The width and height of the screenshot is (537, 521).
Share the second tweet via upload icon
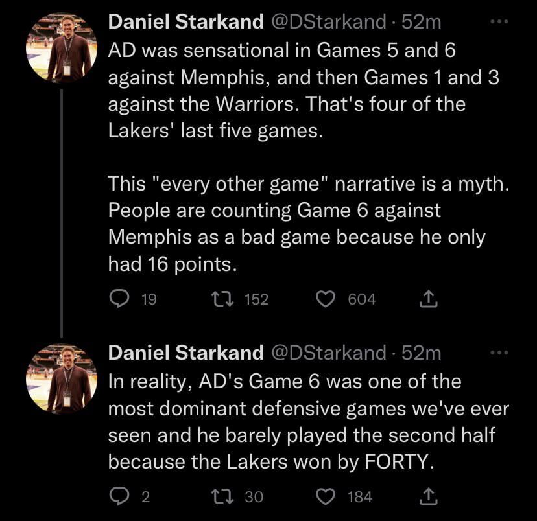429,496
